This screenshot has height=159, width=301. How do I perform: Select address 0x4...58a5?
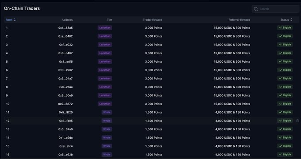(66, 28)
